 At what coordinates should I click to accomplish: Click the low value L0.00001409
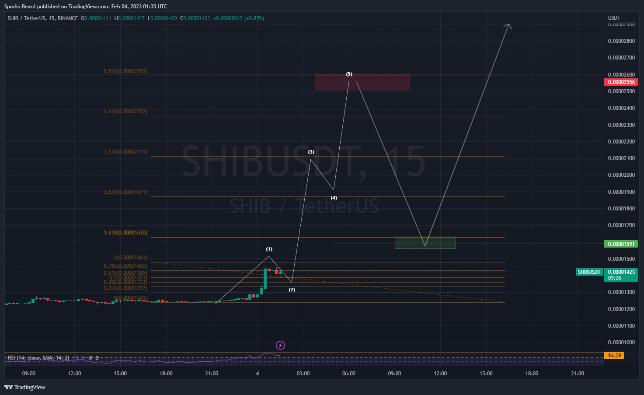pyautogui.click(x=162, y=18)
